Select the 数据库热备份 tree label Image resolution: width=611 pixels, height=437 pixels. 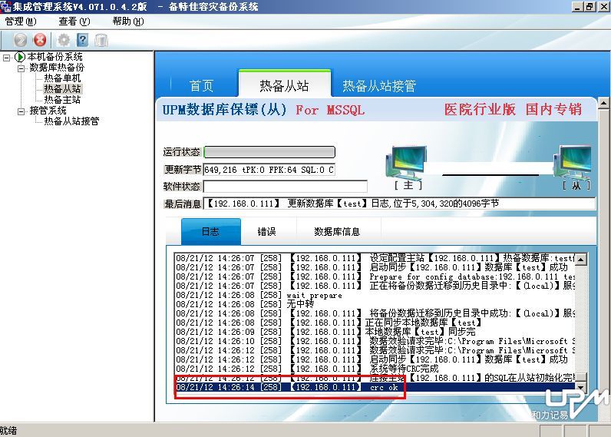(x=57, y=68)
